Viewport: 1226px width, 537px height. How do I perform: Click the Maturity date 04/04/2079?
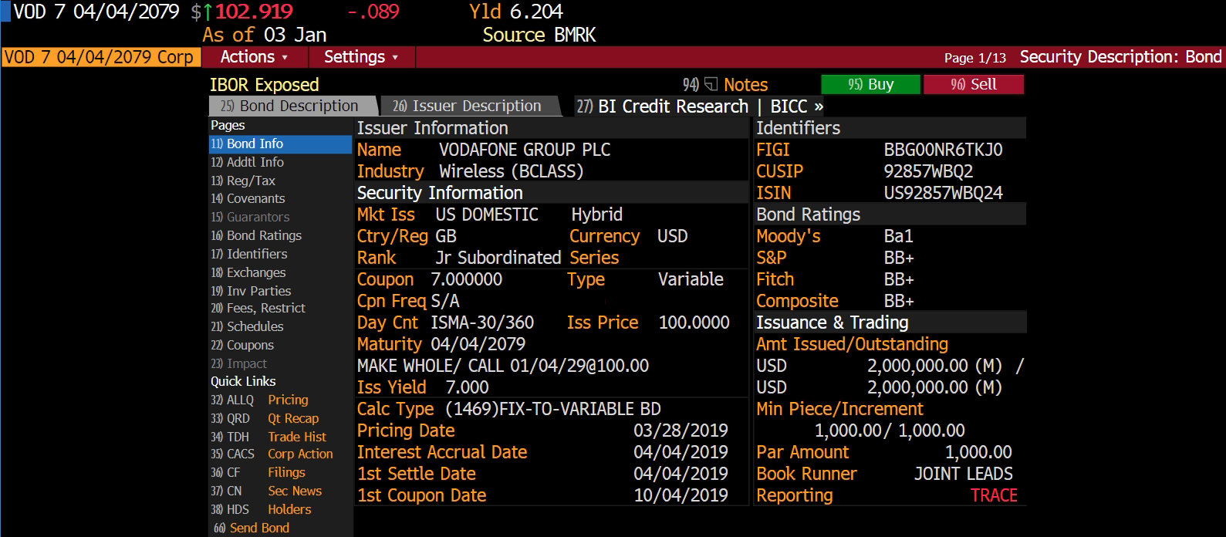click(x=478, y=344)
